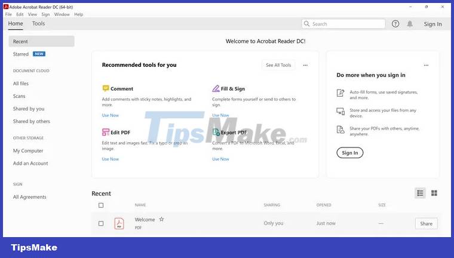Screen dimensions: 454x258
Task: Sort by NAME column header
Action: pos(140,205)
